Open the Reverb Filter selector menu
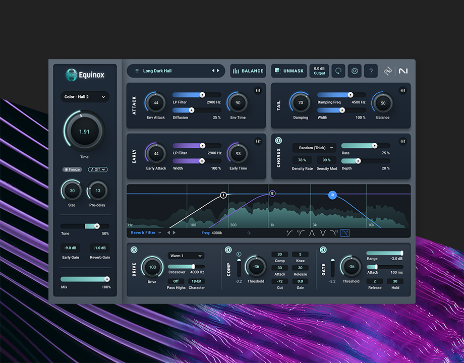This screenshot has width=464, height=363. tap(146, 233)
